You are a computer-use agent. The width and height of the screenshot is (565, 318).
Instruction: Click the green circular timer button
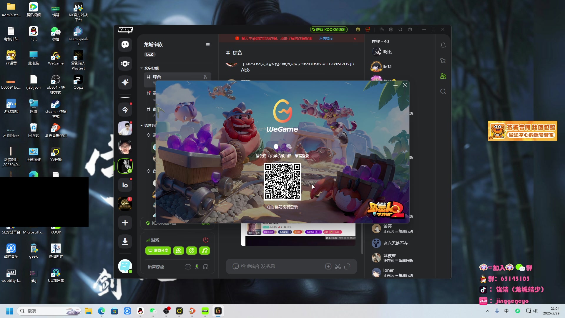(192, 251)
